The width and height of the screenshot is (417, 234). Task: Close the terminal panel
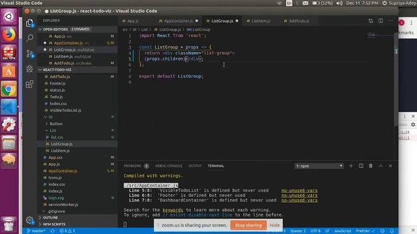pos(390,166)
